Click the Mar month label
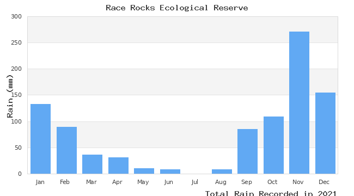Viewport: 354px width, 196px height. tap(91, 182)
